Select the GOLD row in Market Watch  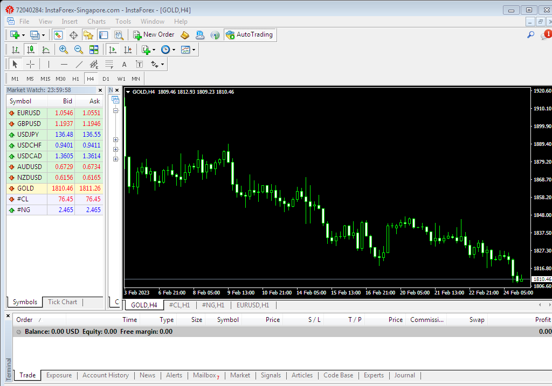pos(54,188)
